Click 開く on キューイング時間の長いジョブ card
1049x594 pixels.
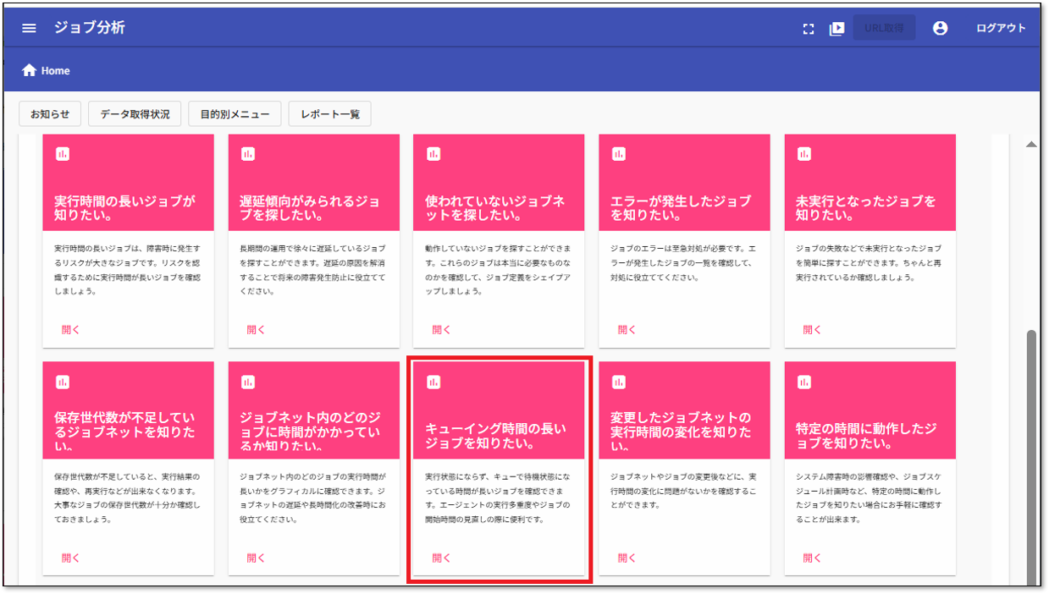[442, 558]
